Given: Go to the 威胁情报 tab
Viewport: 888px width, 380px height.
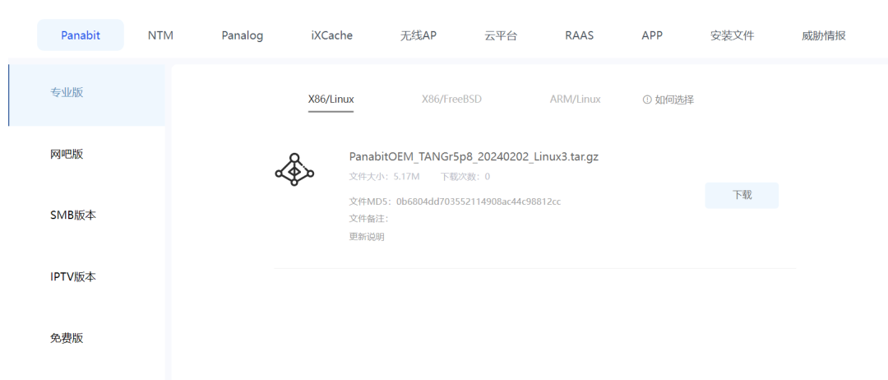Looking at the screenshot, I should pyautogui.click(x=824, y=35).
